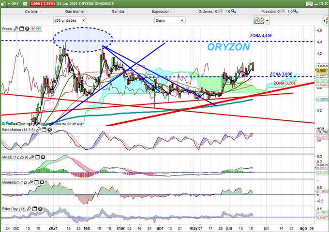Click the Precio panel label
The height and width of the screenshot is (232, 329).
pos(7,29)
